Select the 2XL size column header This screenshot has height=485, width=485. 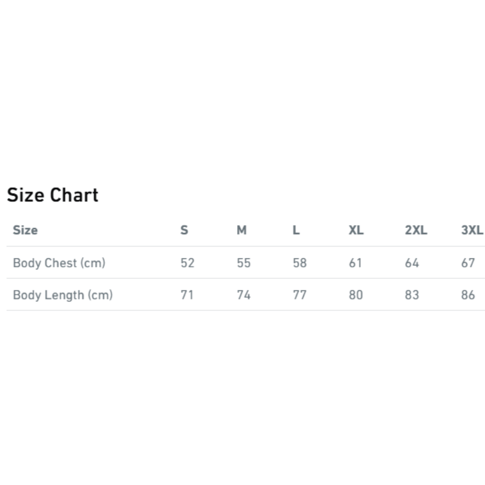(x=416, y=230)
